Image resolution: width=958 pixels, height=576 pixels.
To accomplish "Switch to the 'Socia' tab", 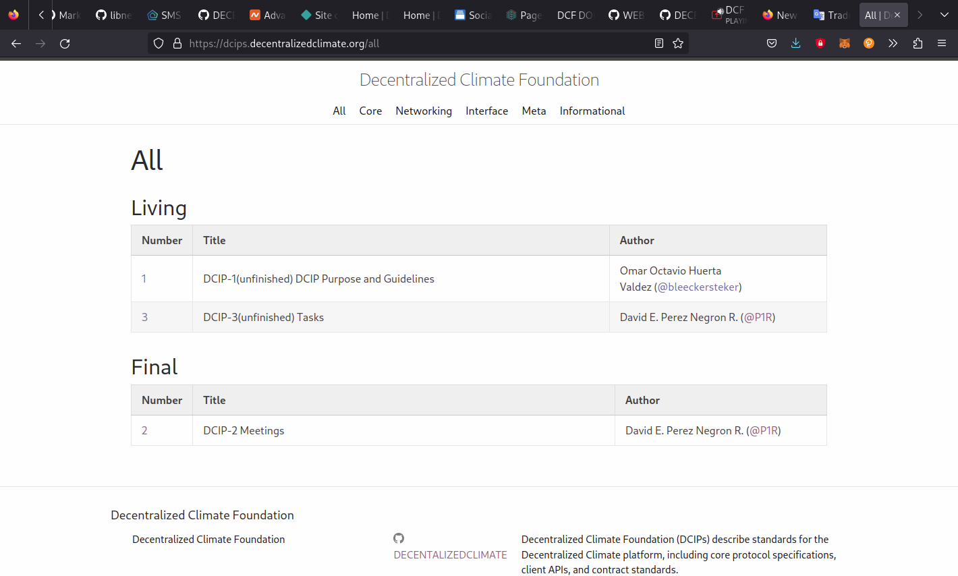I will click(x=472, y=15).
